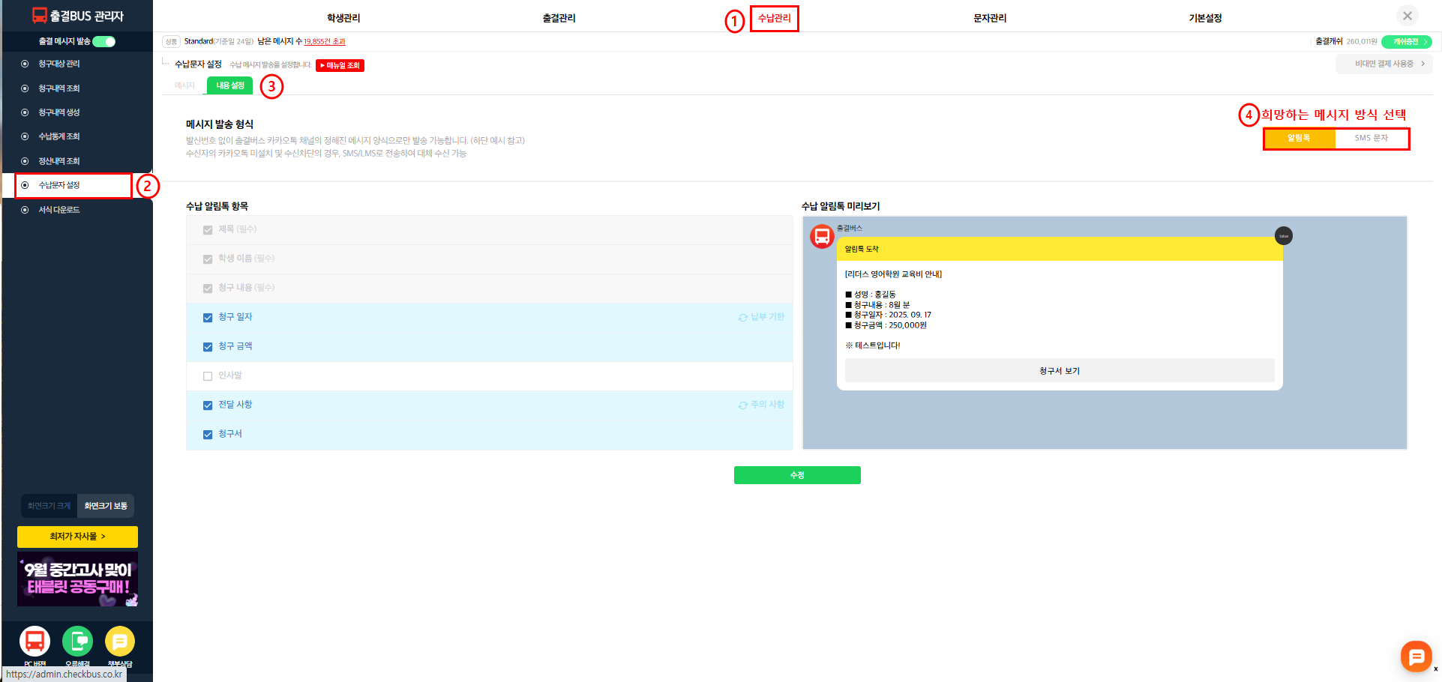Check the 인사말 checkbox
Screen dimensions: 1442x682
click(x=208, y=376)
